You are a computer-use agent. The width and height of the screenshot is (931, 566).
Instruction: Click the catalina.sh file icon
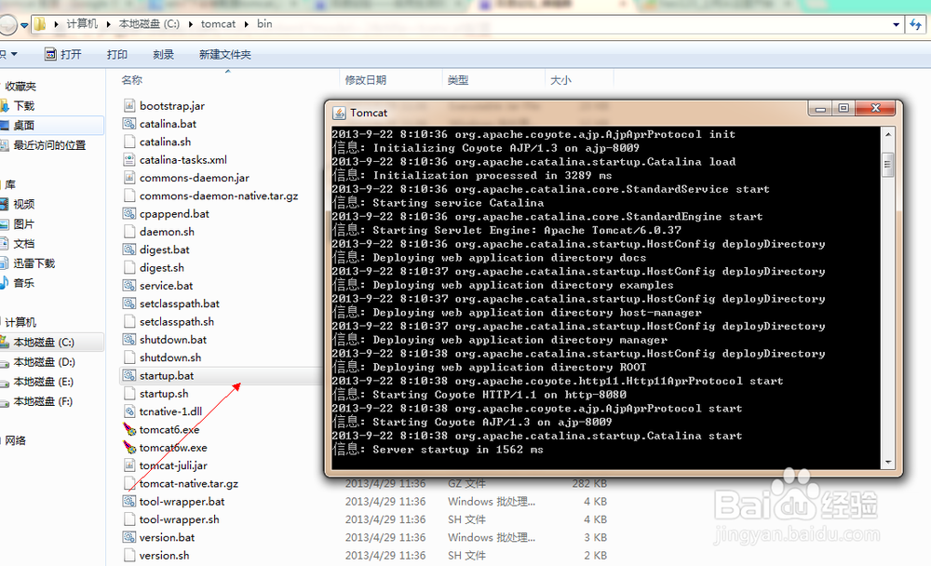129,141
